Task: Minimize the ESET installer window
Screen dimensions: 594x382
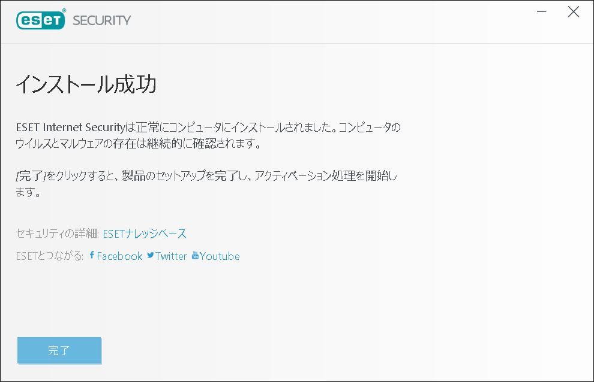Action: (542, 12)
